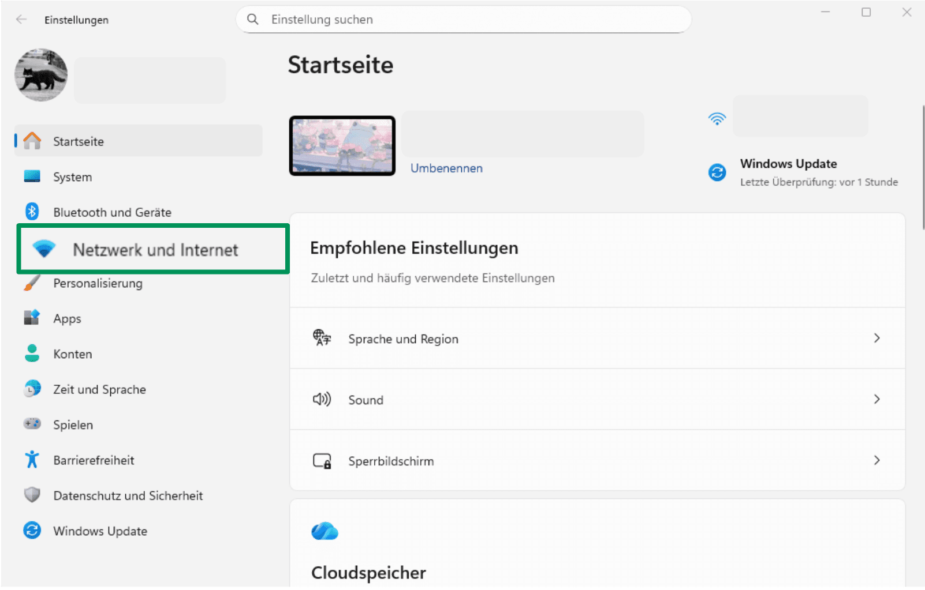
Task: Expand the Sperrbildschirm row arrow
Action: click(876, 460)
